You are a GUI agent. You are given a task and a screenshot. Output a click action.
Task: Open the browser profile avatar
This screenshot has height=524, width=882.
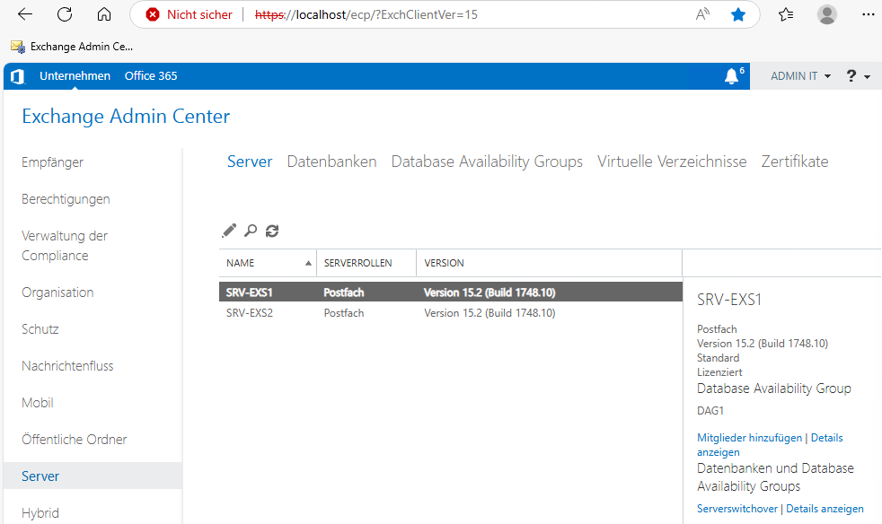(x=827, y=14)
